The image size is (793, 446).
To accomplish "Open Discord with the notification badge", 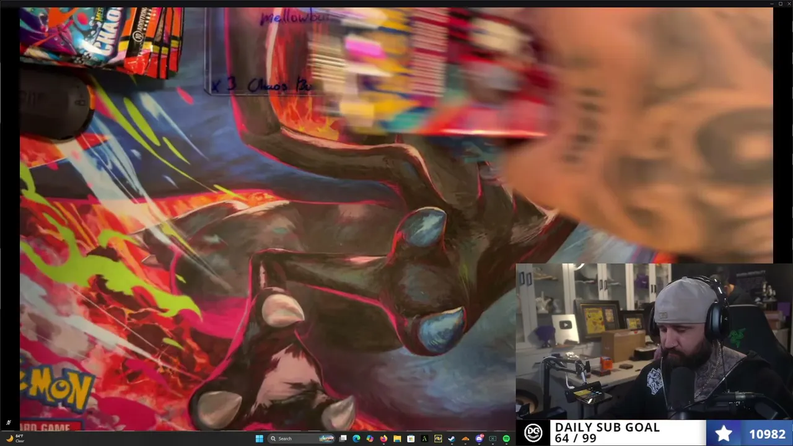I will tap(479, 439).
